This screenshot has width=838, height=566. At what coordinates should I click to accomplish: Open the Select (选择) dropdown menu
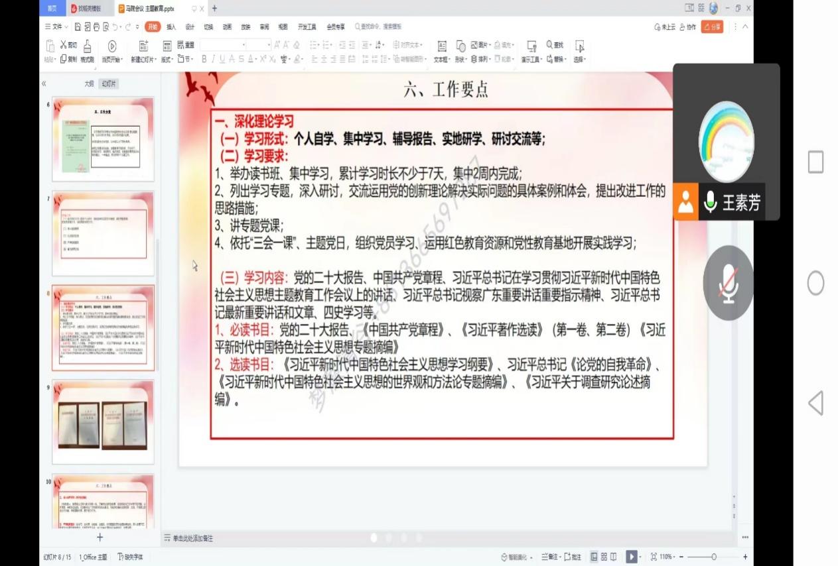pyautogui.click(x=580, y=58)
